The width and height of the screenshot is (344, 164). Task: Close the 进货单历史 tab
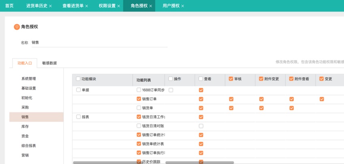tap(51, 6)
